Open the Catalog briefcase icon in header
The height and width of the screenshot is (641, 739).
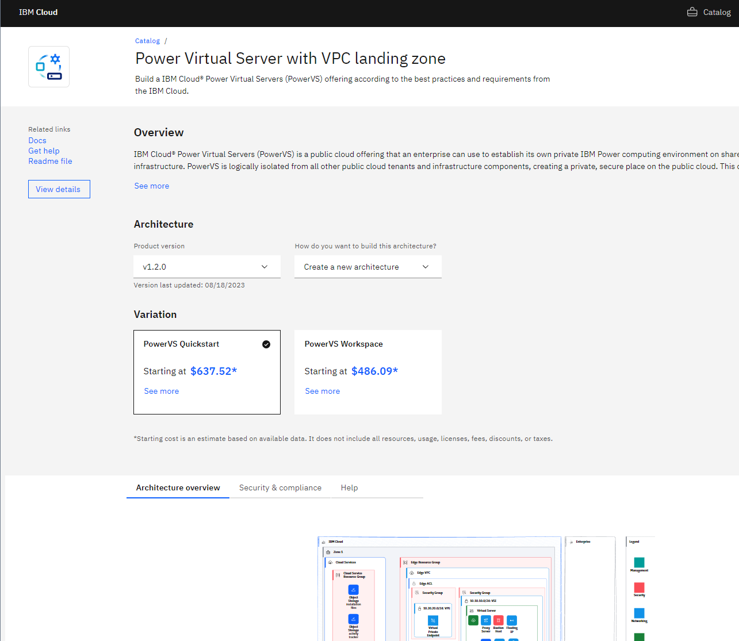692,12
